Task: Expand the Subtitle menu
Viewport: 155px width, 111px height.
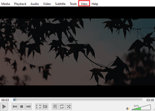Action: 60,4
